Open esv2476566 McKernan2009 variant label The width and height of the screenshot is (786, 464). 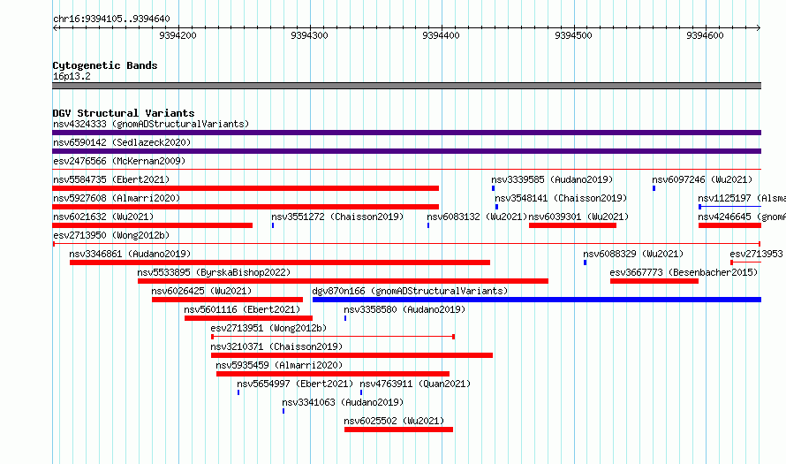[119, 161]
